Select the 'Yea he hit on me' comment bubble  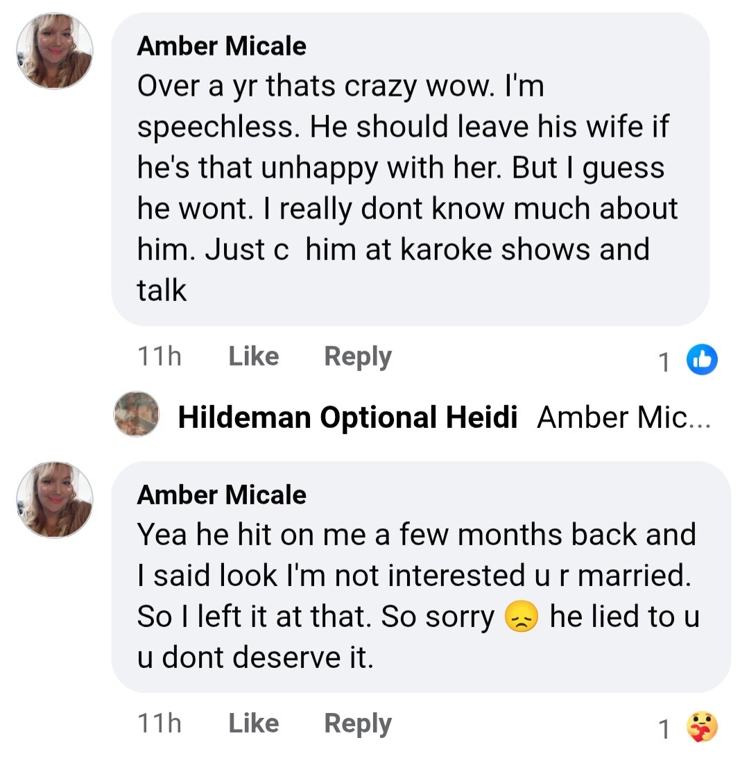coord(416,597)
